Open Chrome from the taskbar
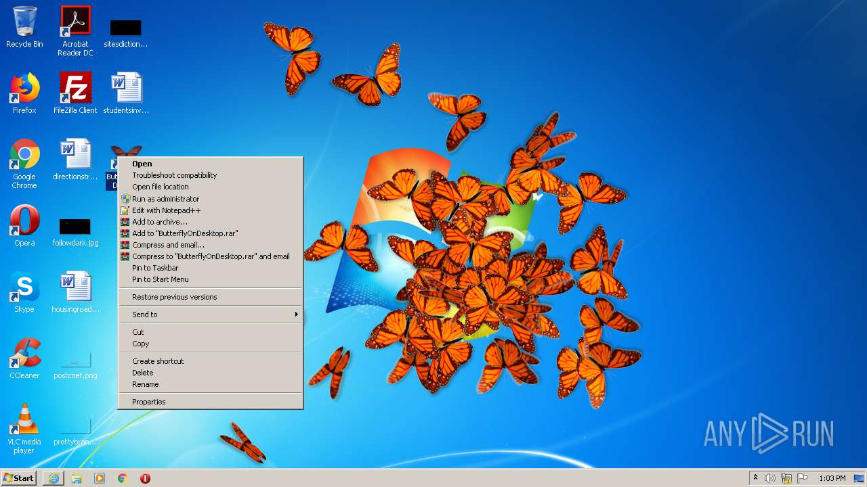Screen dimensions: 867x487 123,478
